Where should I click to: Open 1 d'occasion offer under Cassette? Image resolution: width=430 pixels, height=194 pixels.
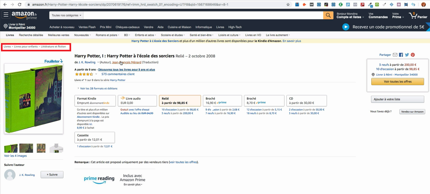pyautogui.click(x=84, y=146)
